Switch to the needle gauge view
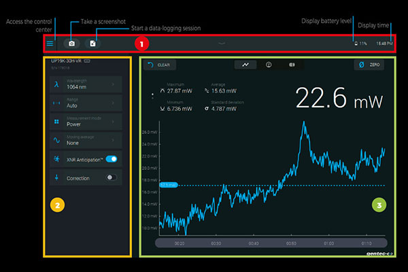 [268, 65]
